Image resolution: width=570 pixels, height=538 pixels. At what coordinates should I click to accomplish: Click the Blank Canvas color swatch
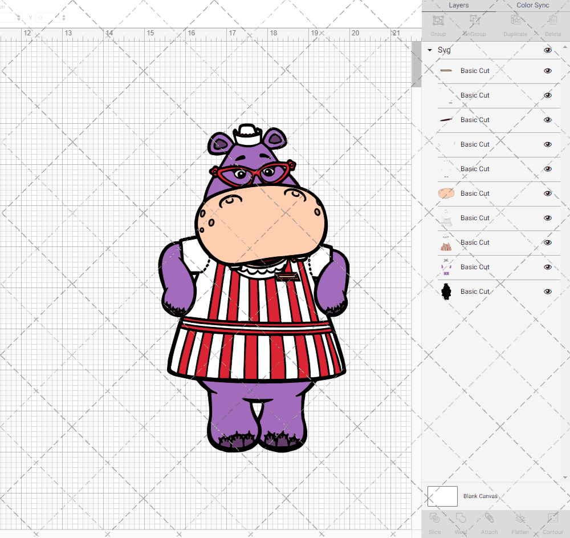442,496
